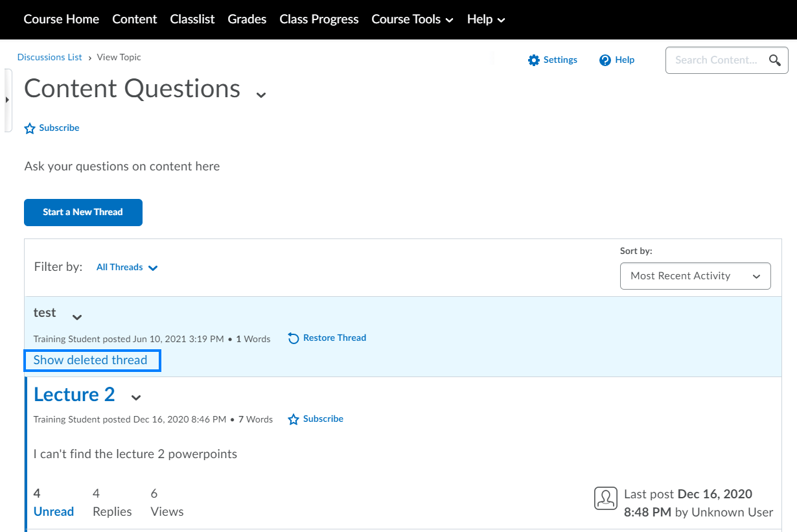This screenshot has width=797, height=532.
Task: Click the Restore Thread circular arrow icon
Action: point(293,338)
